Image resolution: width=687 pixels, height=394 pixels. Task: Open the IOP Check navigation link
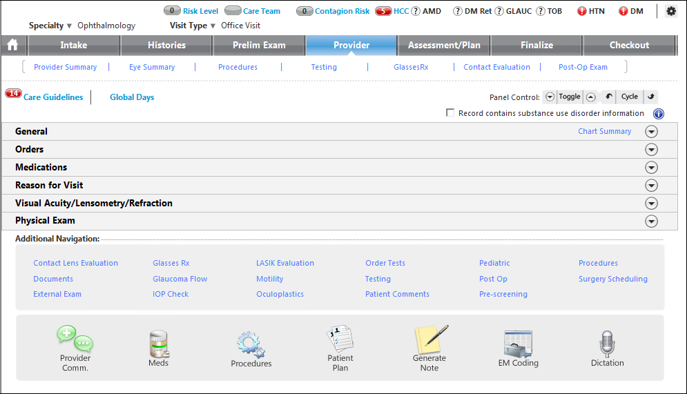point(171,294)
